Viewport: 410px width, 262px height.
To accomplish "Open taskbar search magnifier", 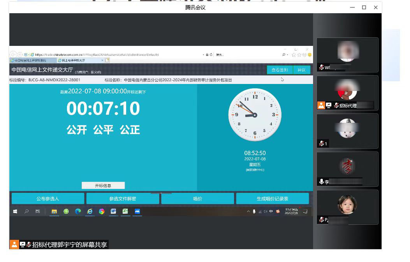I will pos(26,211).
